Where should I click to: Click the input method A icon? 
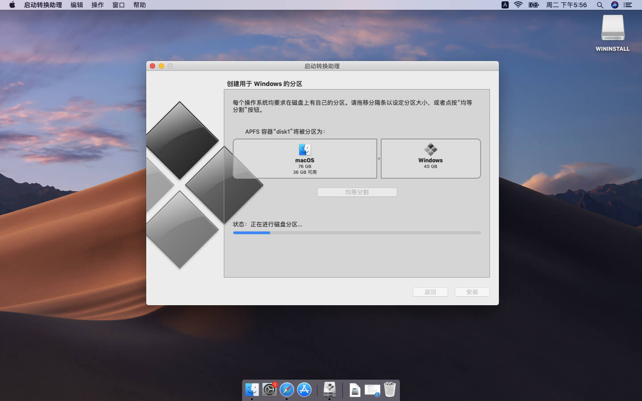pos(505,5)
